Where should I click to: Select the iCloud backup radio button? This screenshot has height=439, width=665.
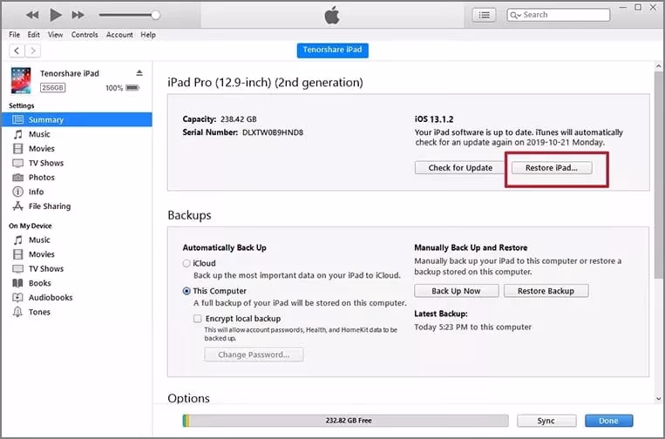click(x=187, y=263)
